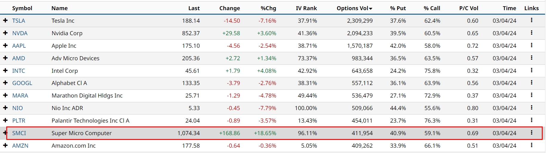Open the SMCI symbol link

(19, 133)
